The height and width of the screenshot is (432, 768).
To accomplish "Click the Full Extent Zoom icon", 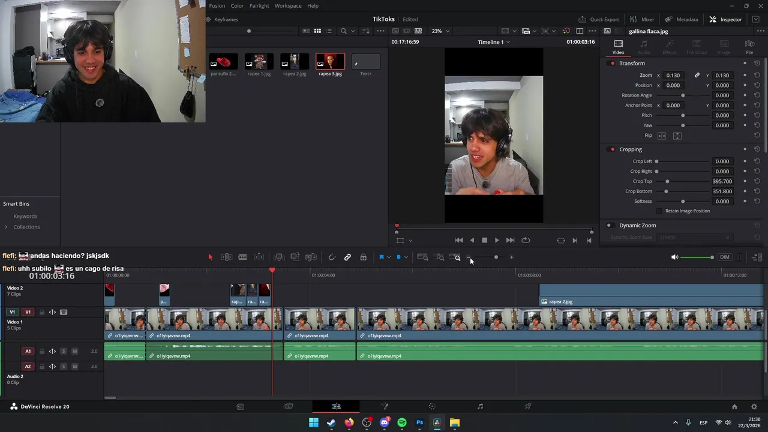I will coord(422,257).
